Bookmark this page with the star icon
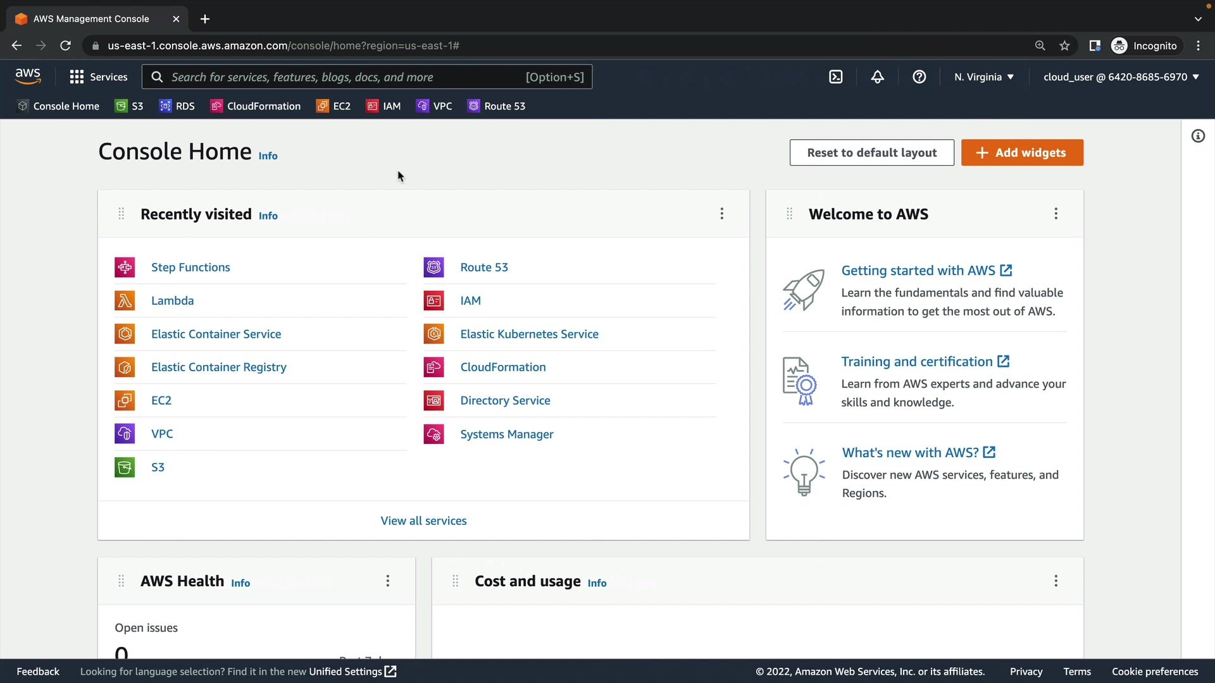This screenshot has width=1215, height=683. (1064, 46)
